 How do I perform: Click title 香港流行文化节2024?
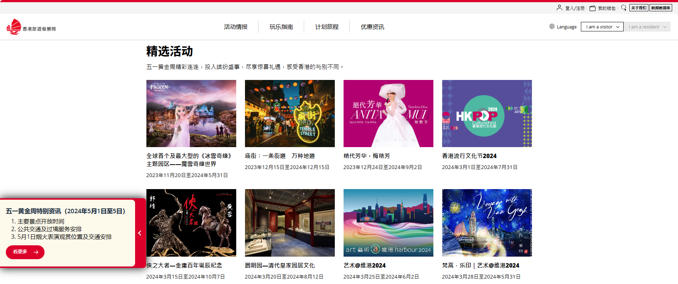(470, 156)
